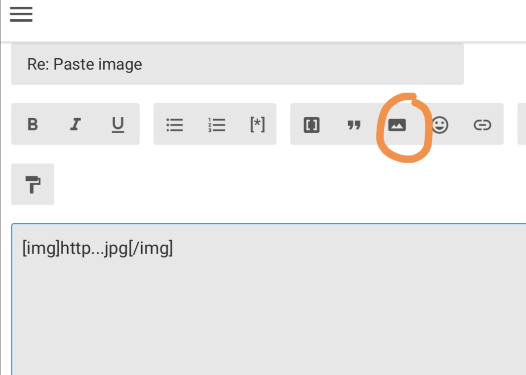The width and height of the screenshot is (526, 375).
Task: Underline the selected text
Action: point(118,124)
